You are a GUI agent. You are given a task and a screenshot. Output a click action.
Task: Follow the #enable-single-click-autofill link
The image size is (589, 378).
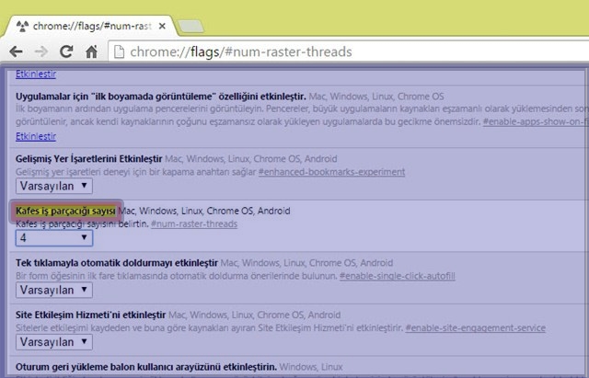pyautogui.click(x=397, y=276)
